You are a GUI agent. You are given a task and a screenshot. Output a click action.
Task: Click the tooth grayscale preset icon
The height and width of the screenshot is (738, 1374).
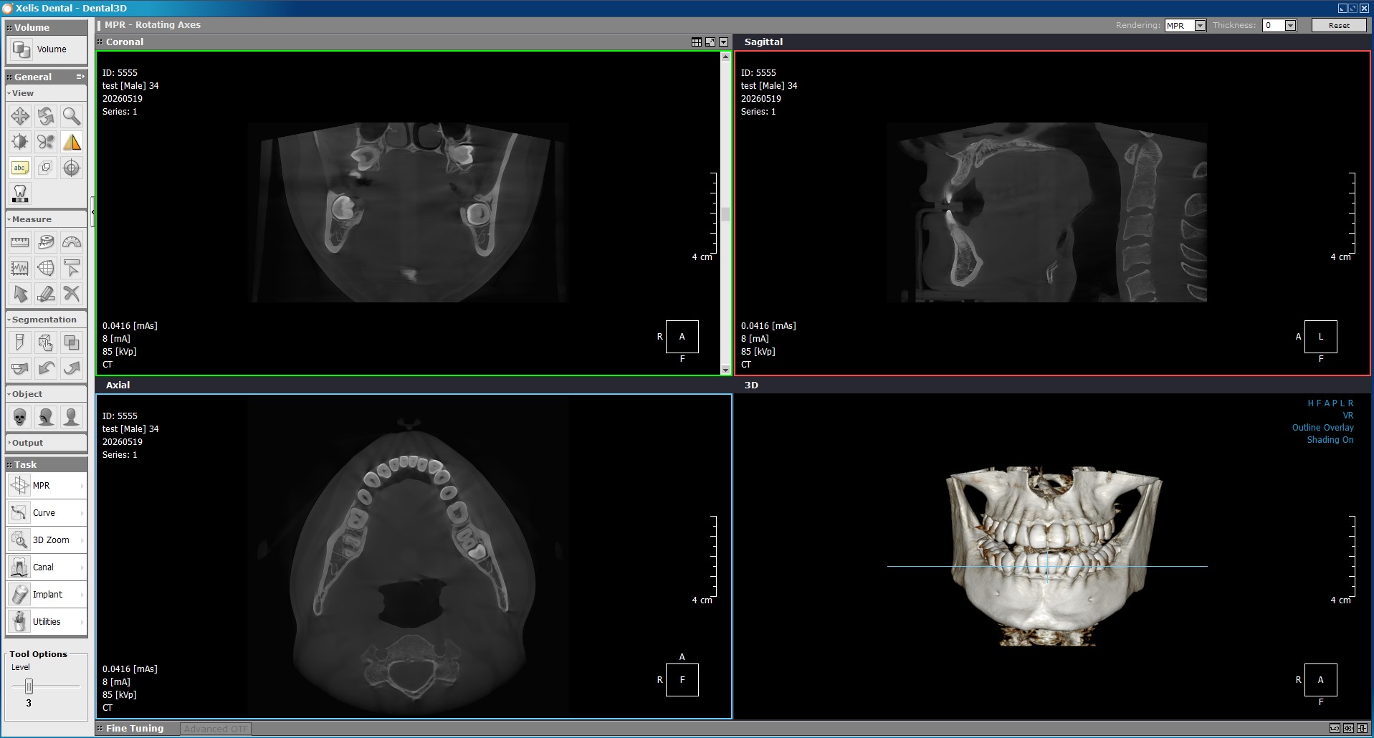[20, 193]
